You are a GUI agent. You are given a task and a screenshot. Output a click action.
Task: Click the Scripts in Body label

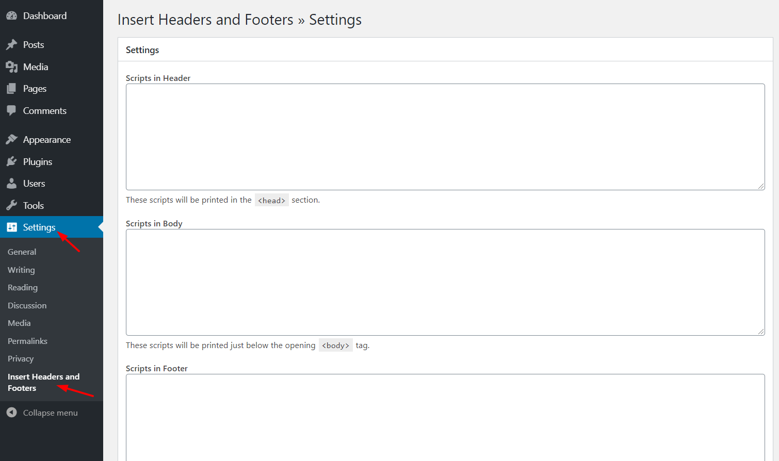click(154, 224)
